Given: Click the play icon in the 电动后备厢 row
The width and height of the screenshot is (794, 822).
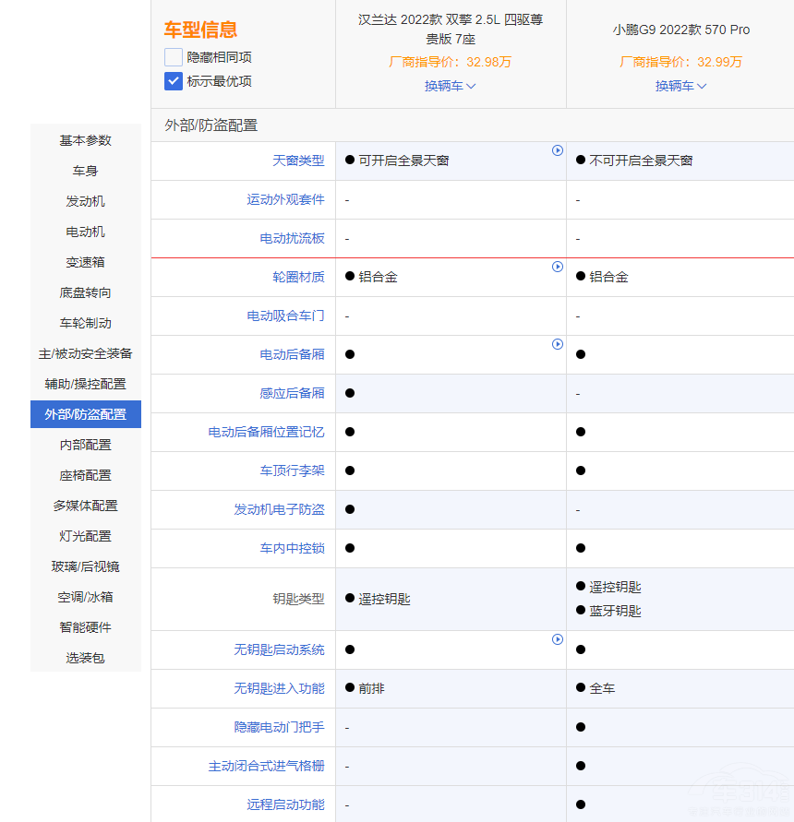Looking at the screenshot, I should point(558,344).
